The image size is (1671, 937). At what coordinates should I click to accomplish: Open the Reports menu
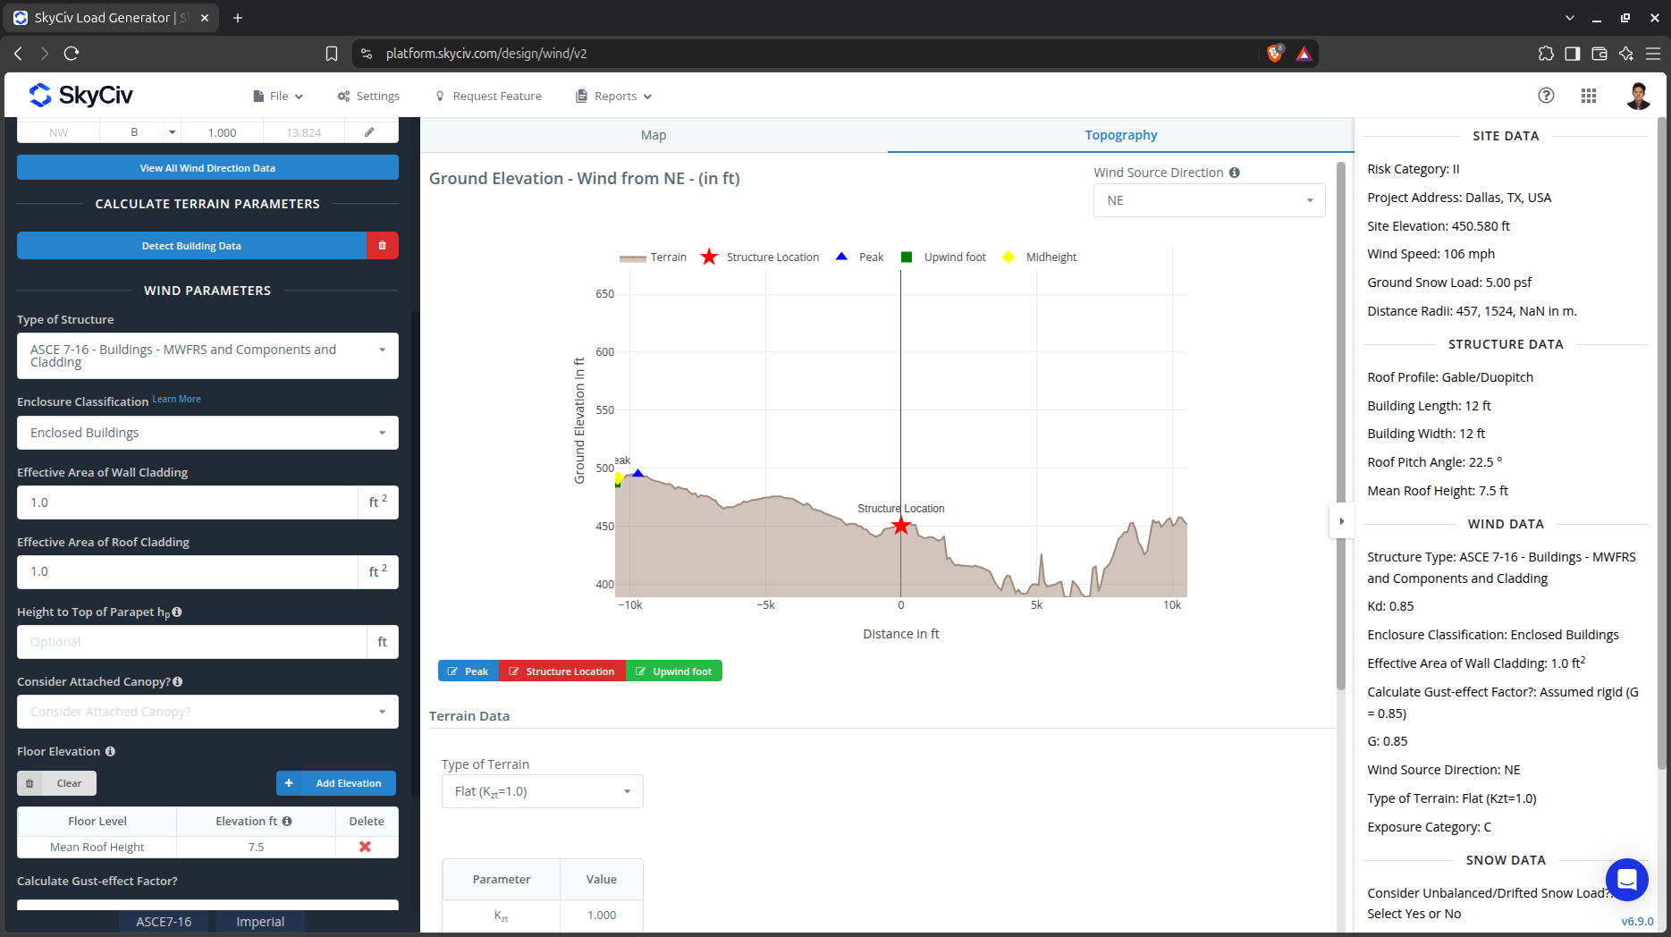pyautogui.click(x=614, y=96)
